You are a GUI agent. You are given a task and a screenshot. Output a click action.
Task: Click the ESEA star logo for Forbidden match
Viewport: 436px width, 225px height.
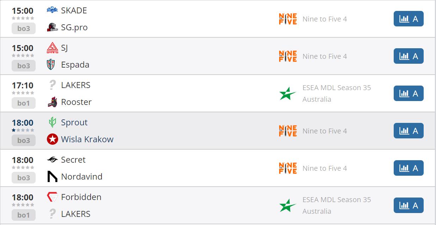288,206
